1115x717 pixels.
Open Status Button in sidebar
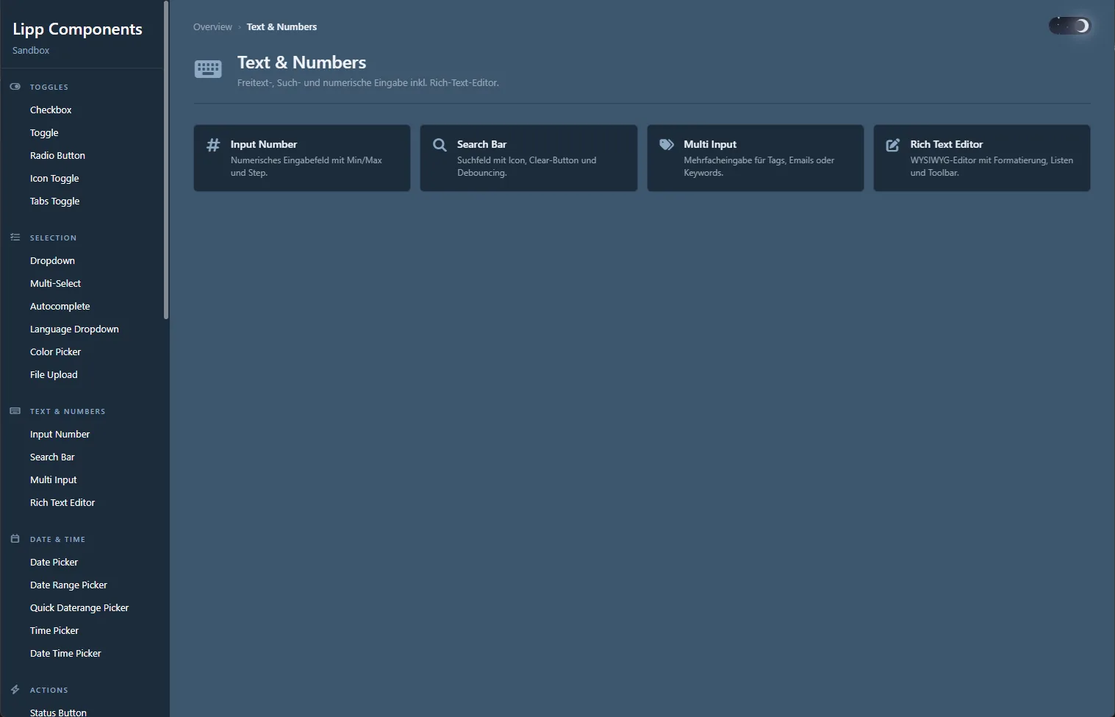[58, 712]
